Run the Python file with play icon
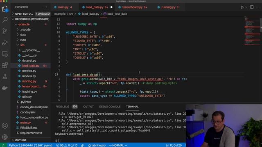The height and width of the screenshot is (147, 262). (x=242, y=7)
